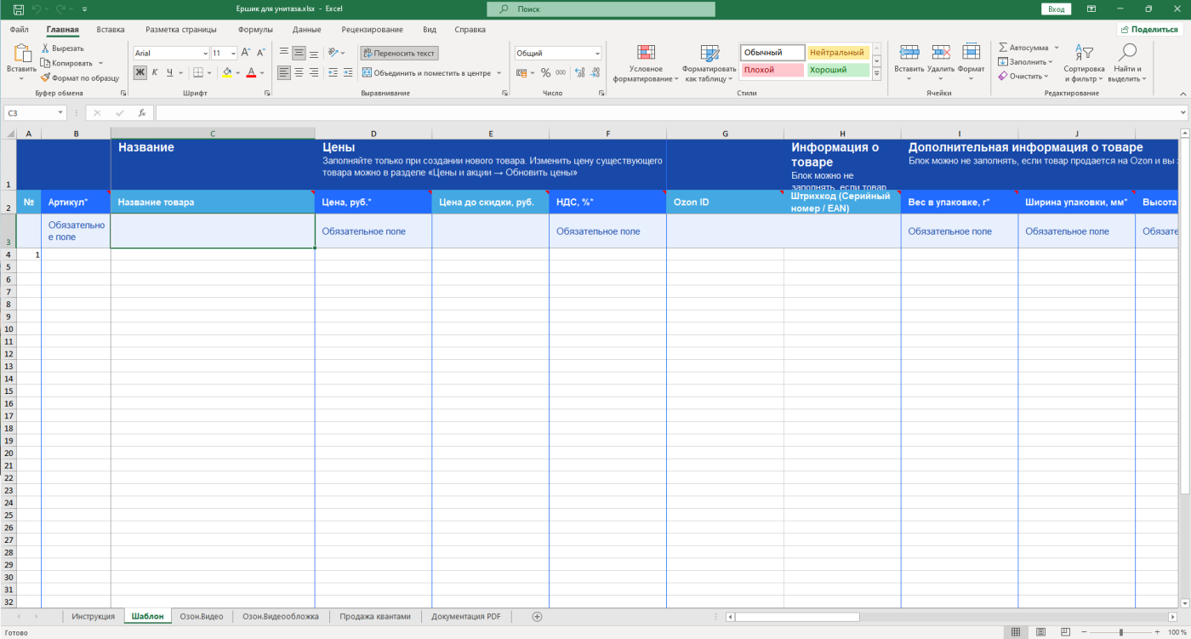Expand the cell styles gallery
1191x639 pixels.
[878, 72]
